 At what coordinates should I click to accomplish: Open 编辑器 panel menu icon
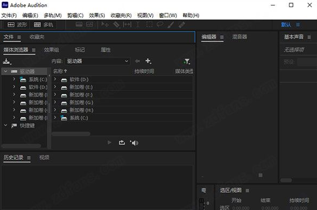pos(222,37)
